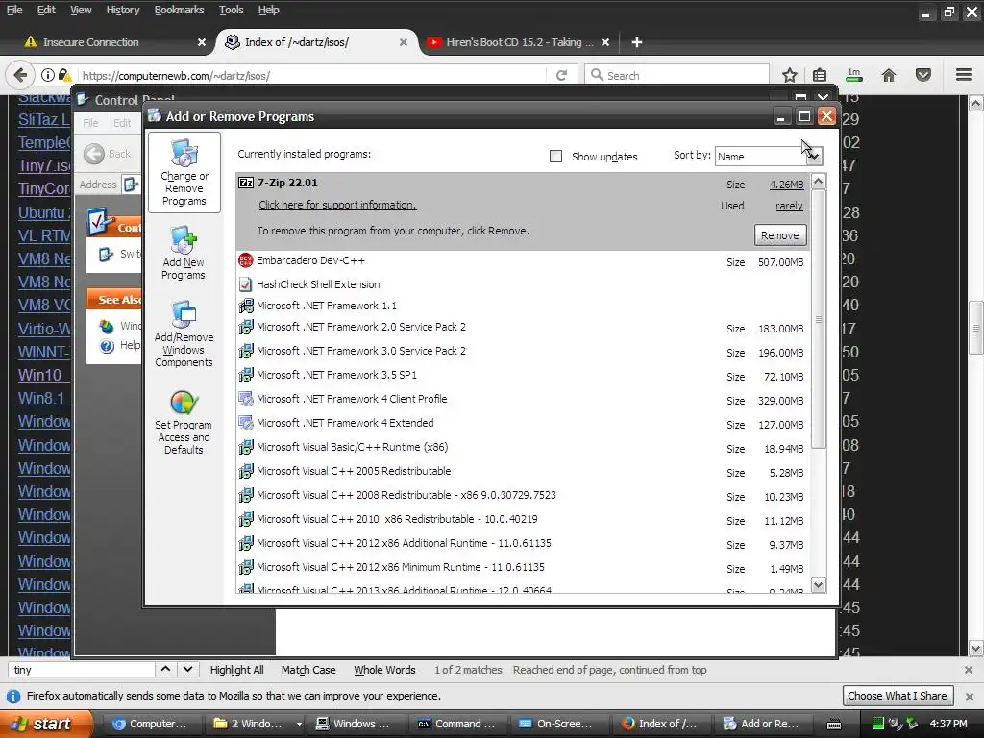Click the 7-Zip 22.01 program icon

tap(246, 183)
